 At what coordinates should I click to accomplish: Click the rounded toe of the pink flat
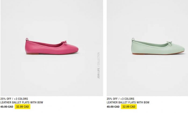pyautogui.click(x=74, y=49)
